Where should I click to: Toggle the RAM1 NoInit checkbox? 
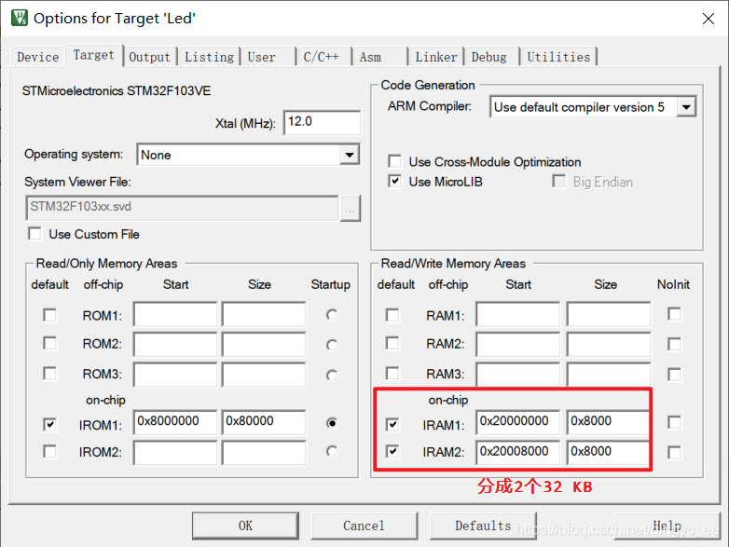[x=674, y=314]
